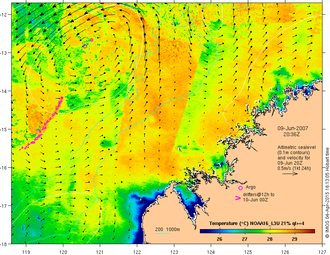Click the magenta drifter track on the map

coord(41,123)
